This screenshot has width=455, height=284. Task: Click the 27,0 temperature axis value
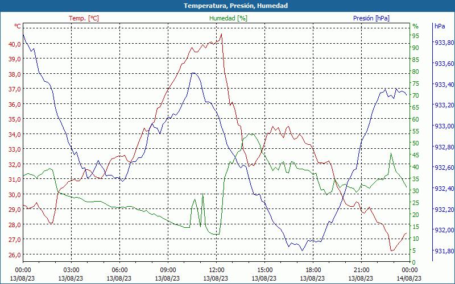[15, 240]
